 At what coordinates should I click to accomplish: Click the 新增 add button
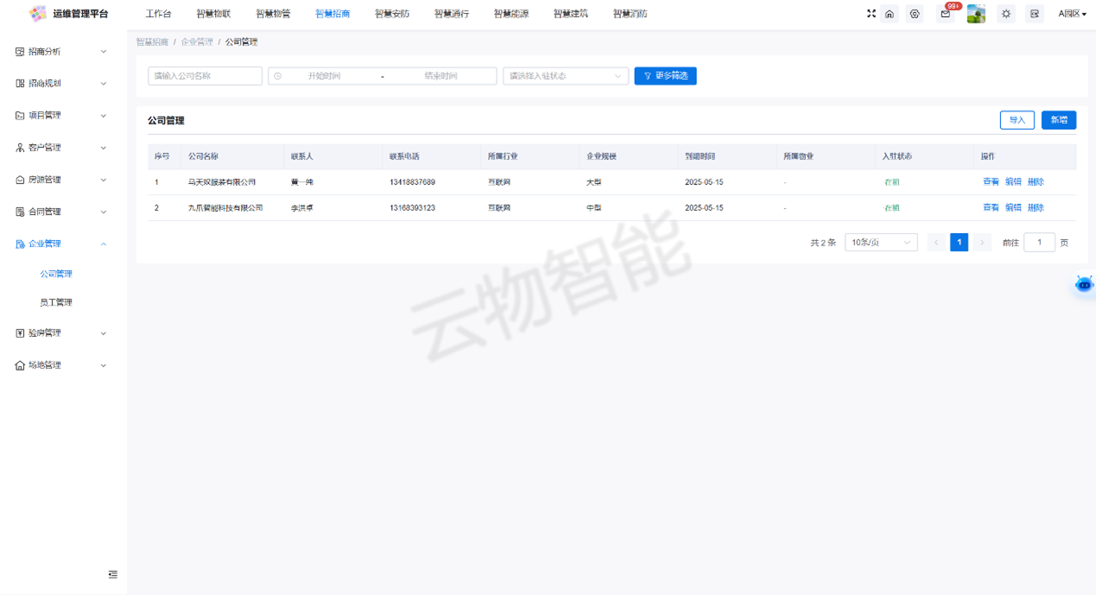1059,120
